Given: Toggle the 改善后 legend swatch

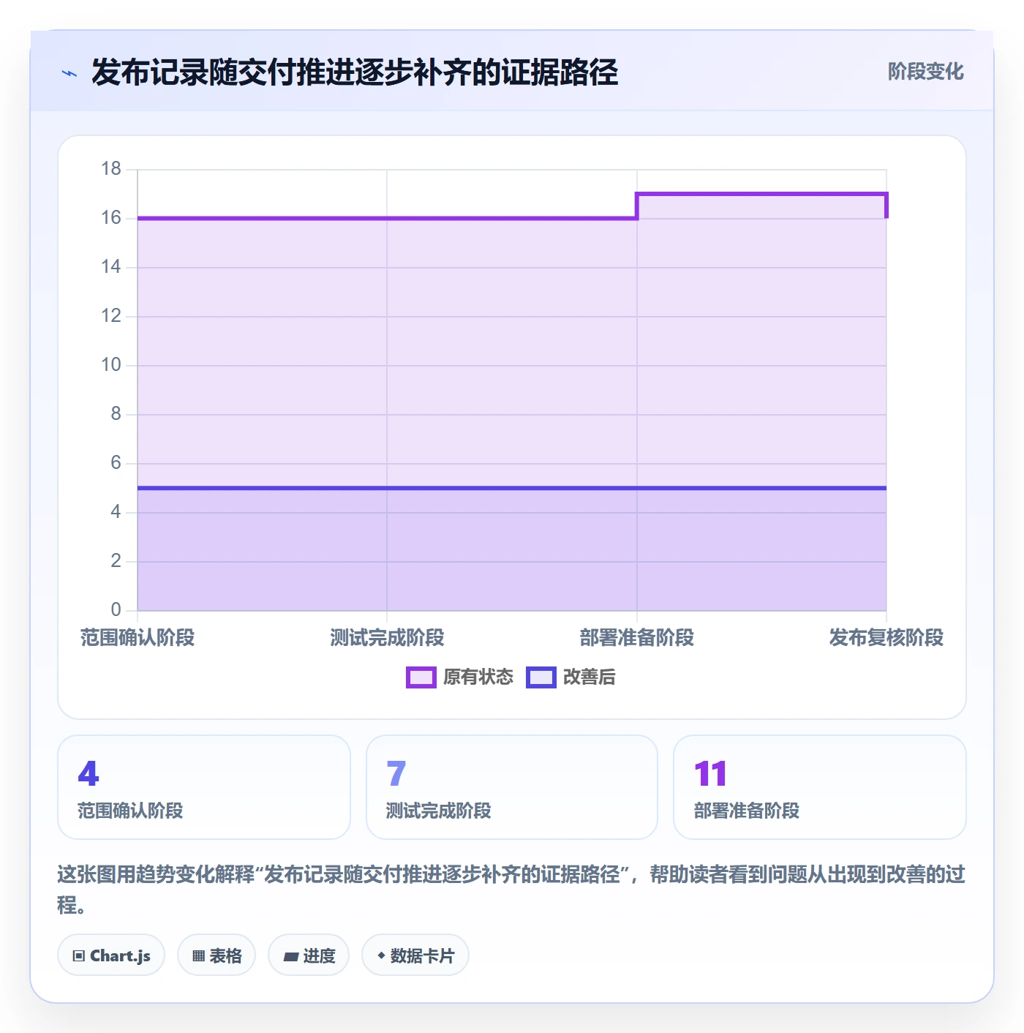Looking at the screenshot, I should 541,677.
